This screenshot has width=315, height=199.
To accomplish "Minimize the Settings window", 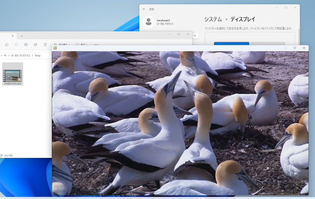I will (x=277, y=7).
